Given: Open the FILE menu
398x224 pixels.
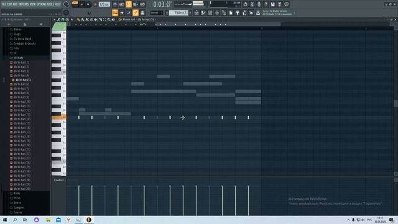Looking at the screenshot, I should pyautogui.click(x=4, y=4).
